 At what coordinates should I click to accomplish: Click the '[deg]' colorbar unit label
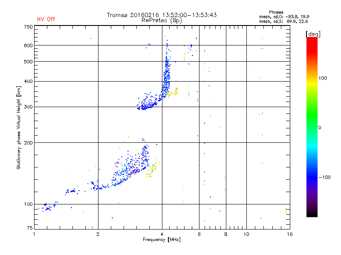[313, 34]
